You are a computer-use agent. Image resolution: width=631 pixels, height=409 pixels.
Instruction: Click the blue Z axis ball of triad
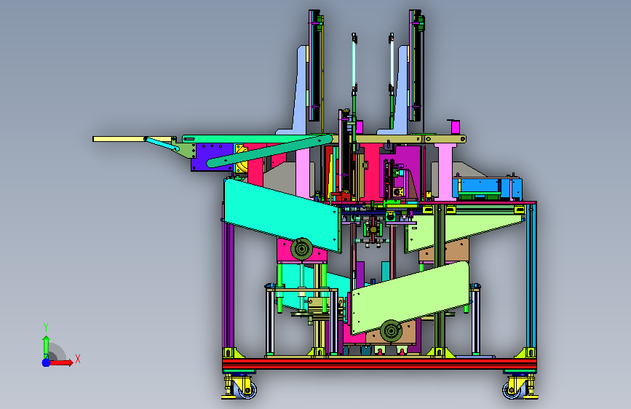[x=46, y=362]
